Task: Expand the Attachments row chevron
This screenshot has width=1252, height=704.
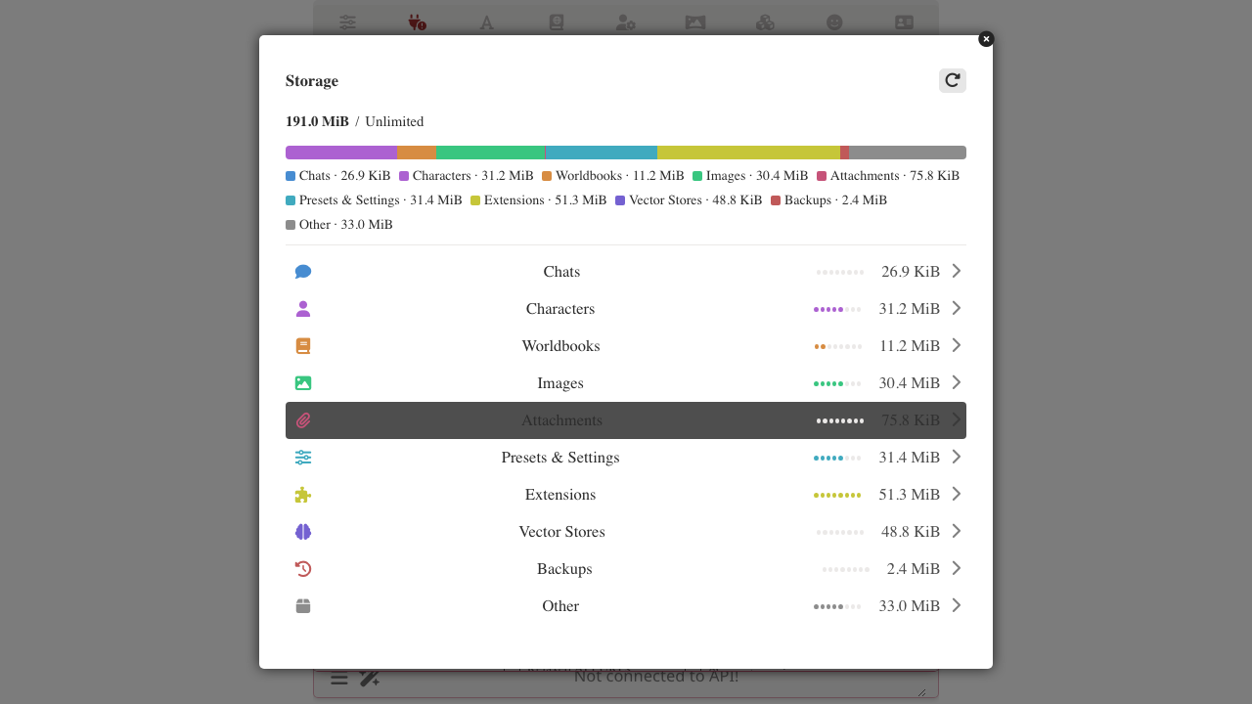Action: click(x=957, y=419)
